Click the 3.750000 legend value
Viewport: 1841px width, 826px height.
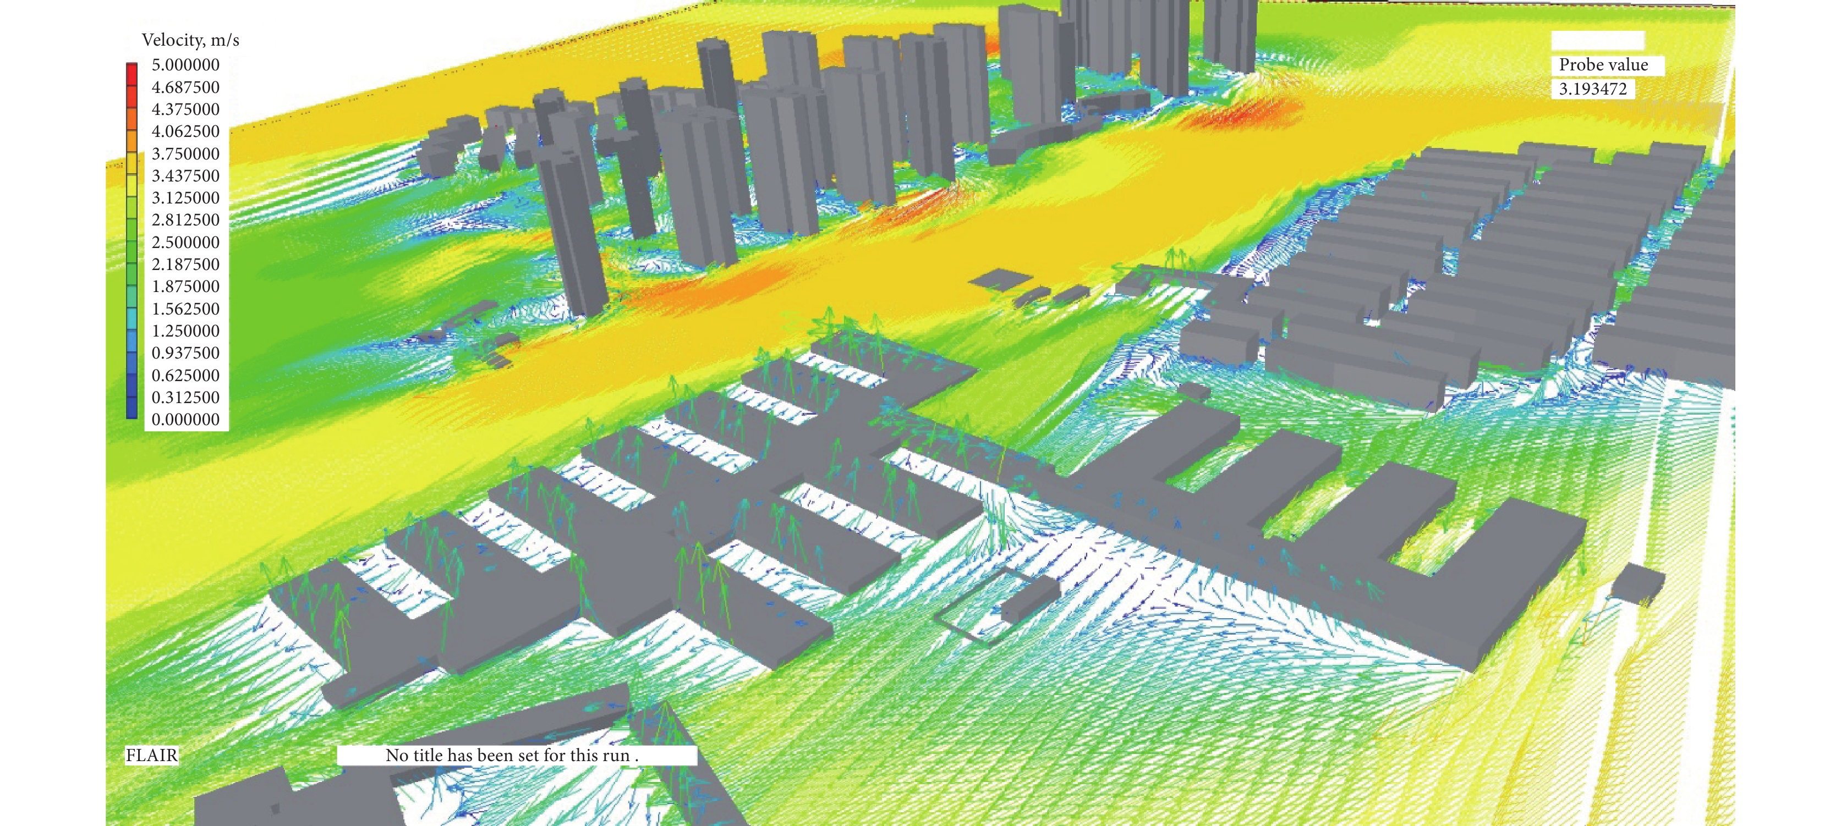[185, 153]
